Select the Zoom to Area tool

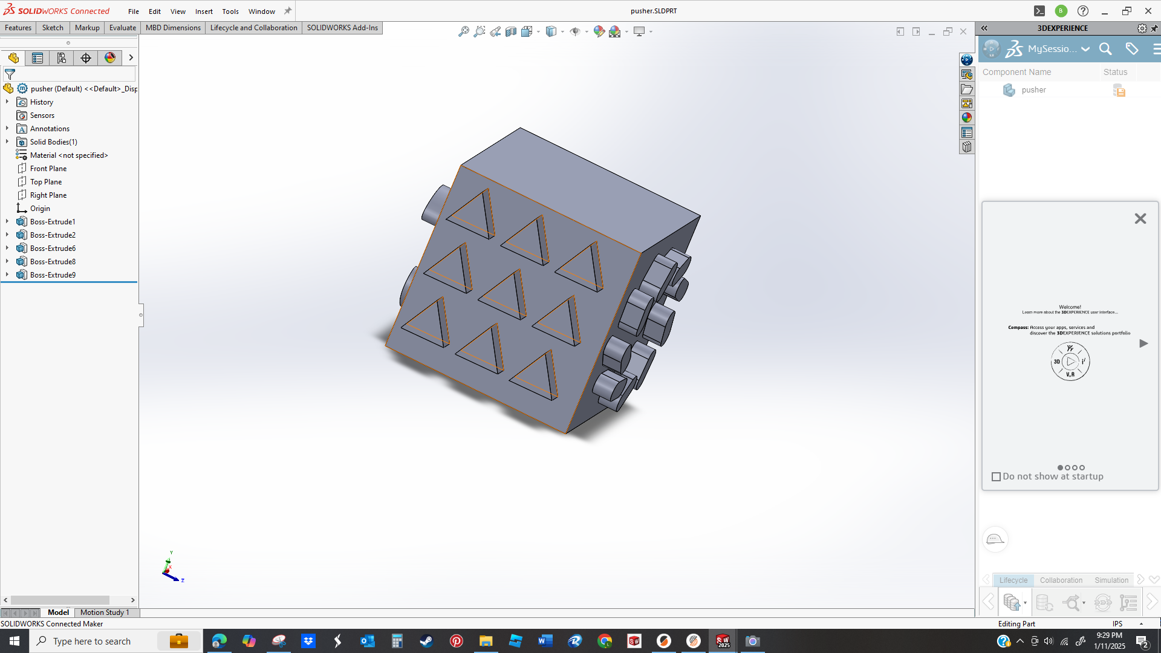click(479, 31)
